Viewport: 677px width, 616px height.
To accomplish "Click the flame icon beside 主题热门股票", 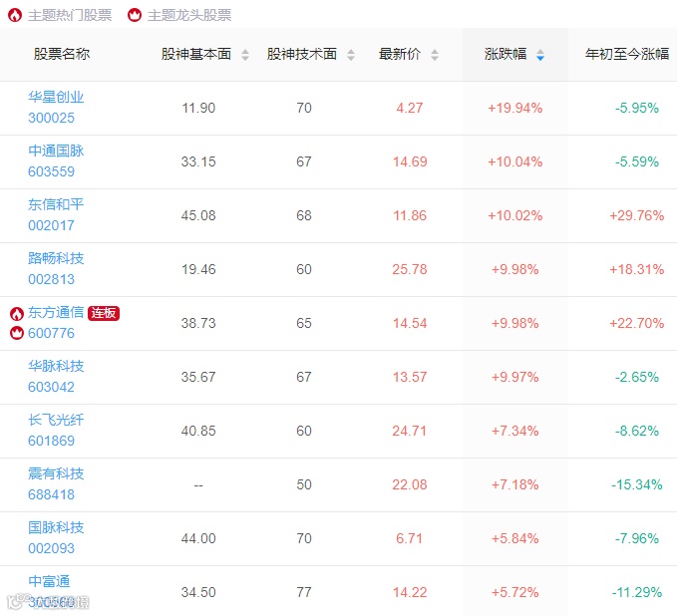I will 15,16.
